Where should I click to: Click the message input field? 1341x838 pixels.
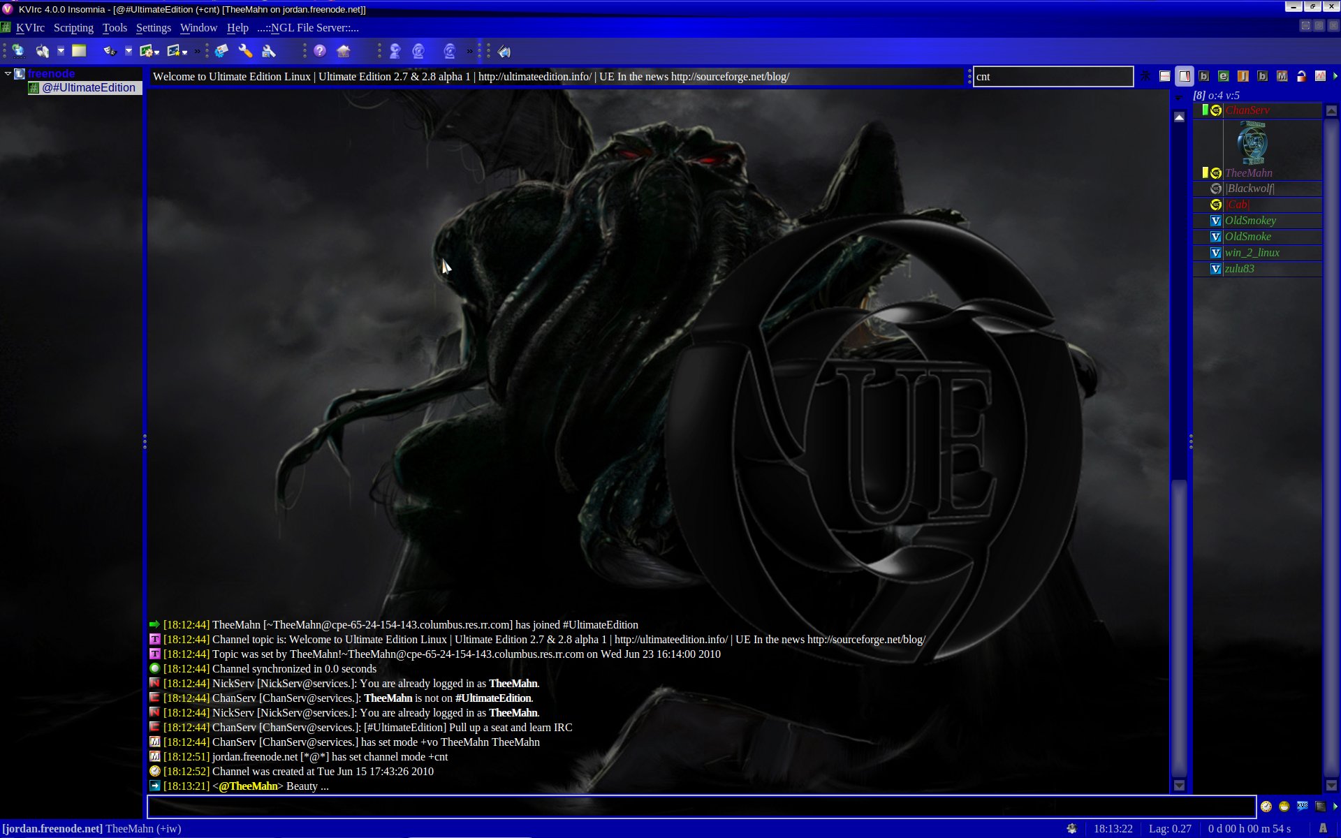(x=701, y=807)
